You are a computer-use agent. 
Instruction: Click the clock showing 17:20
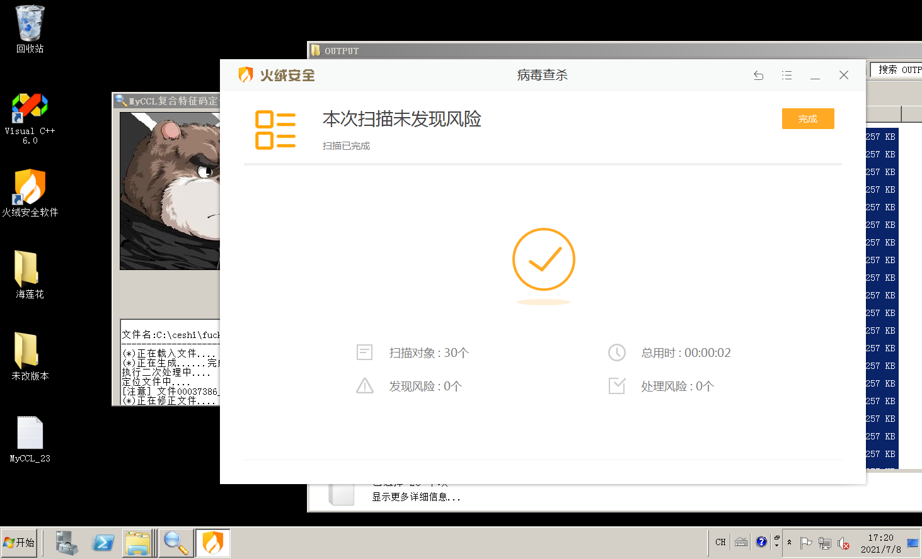[x=880, y=543]
